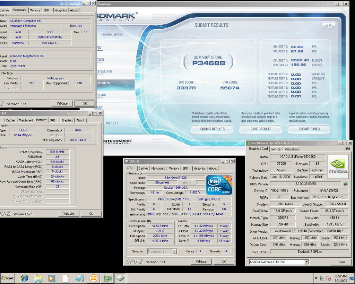Select About tab in CPU-Z Memory window
This screenshot has width=355, height=284.
coord(80,120)
